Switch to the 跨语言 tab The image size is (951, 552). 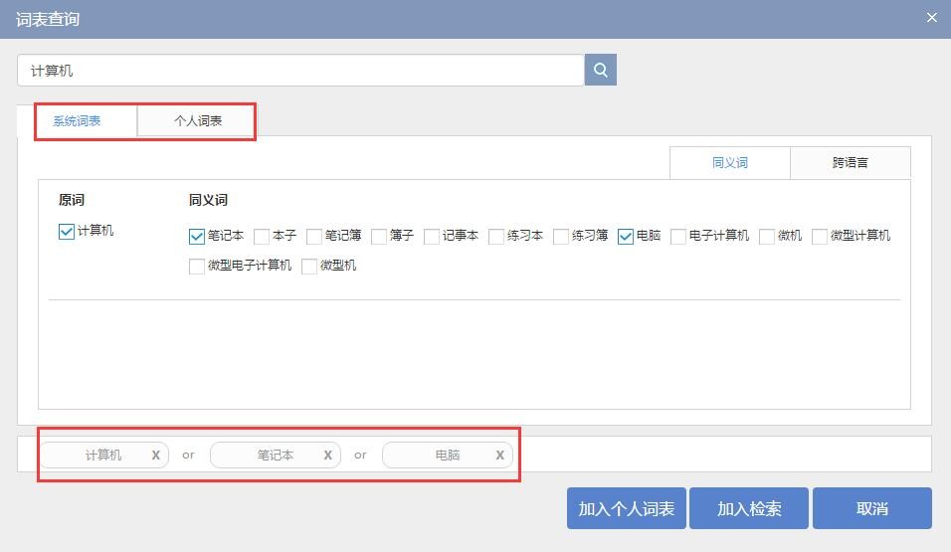coord(850,163)
